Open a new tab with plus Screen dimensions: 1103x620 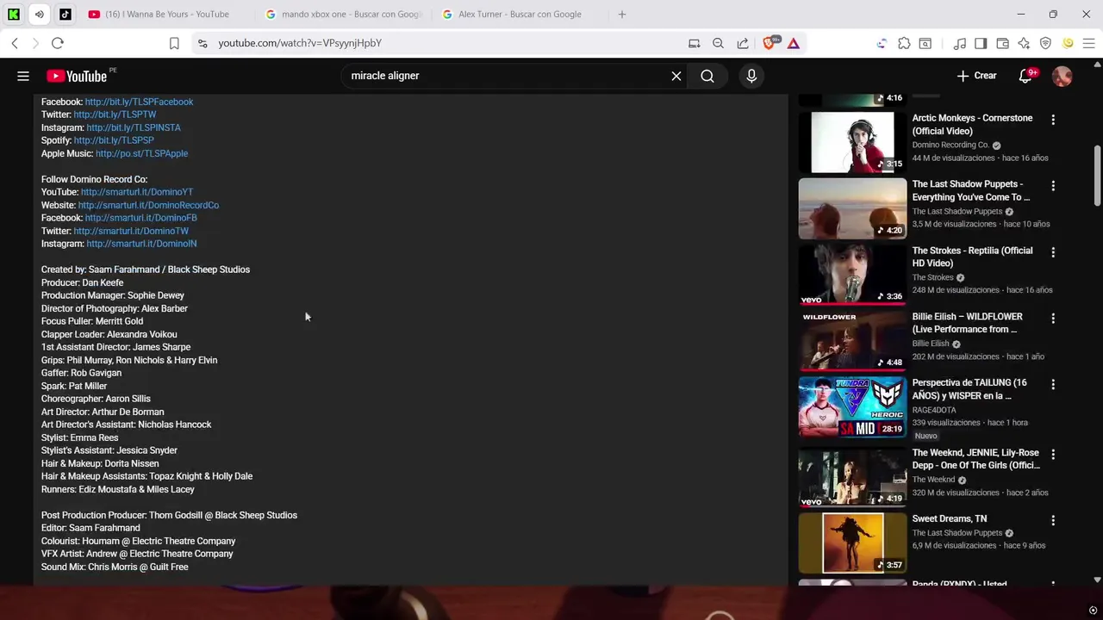(622, 14)
